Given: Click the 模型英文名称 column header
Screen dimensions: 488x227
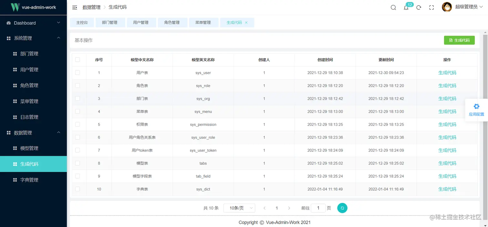Looking at the screenshot, I should click(203, 60).
